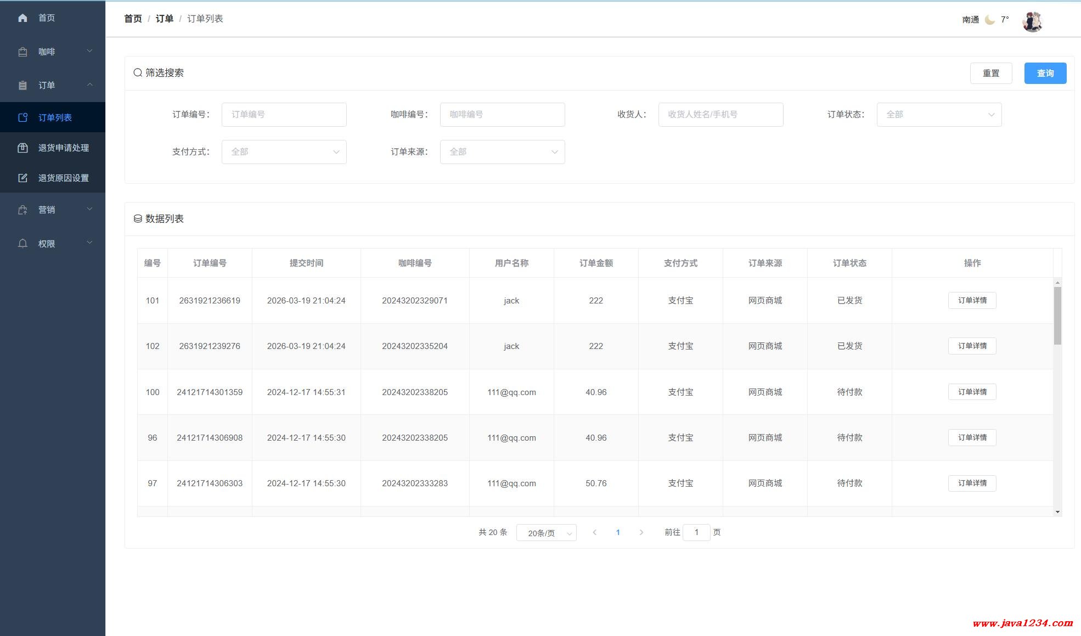This screenshot has width=1081, height=636.
Task: Select 订单列表 in the sidebar
Action: (55, 117)
